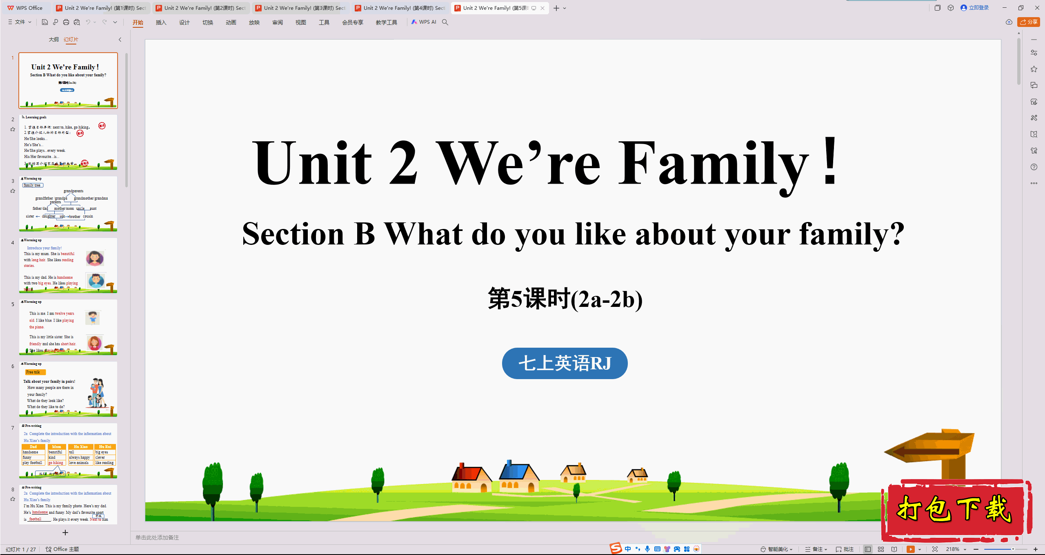Click the Sogou voice input microphone
This screenshot has width=1045, height=555.
click(647, 549)
